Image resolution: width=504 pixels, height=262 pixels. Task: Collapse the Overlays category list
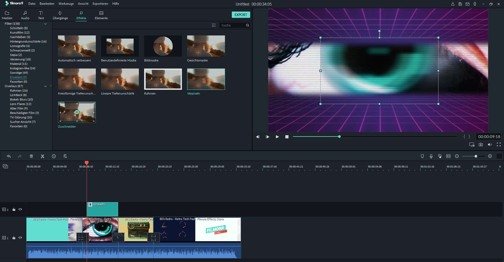coord(45,86)
